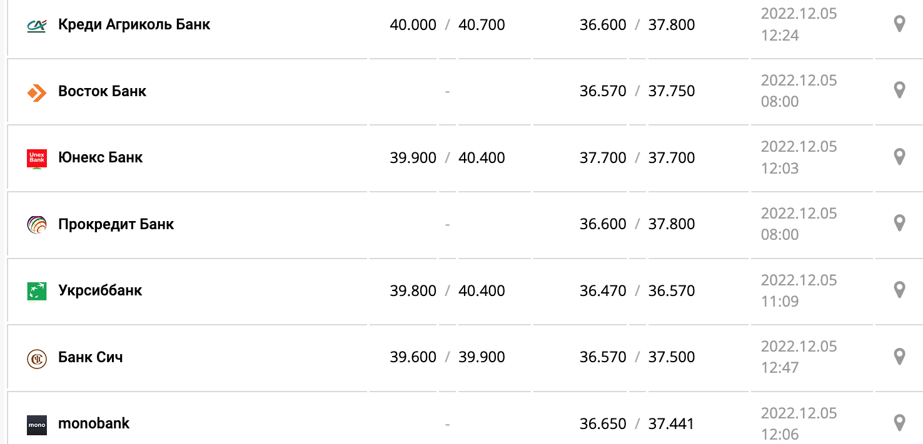923x444 pixels.
Task: Click Восток Банк dollar rate 36.570
Action: 603,91
